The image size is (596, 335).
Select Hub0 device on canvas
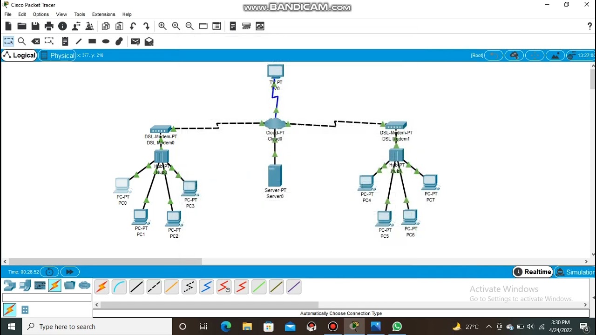point(161,156)
